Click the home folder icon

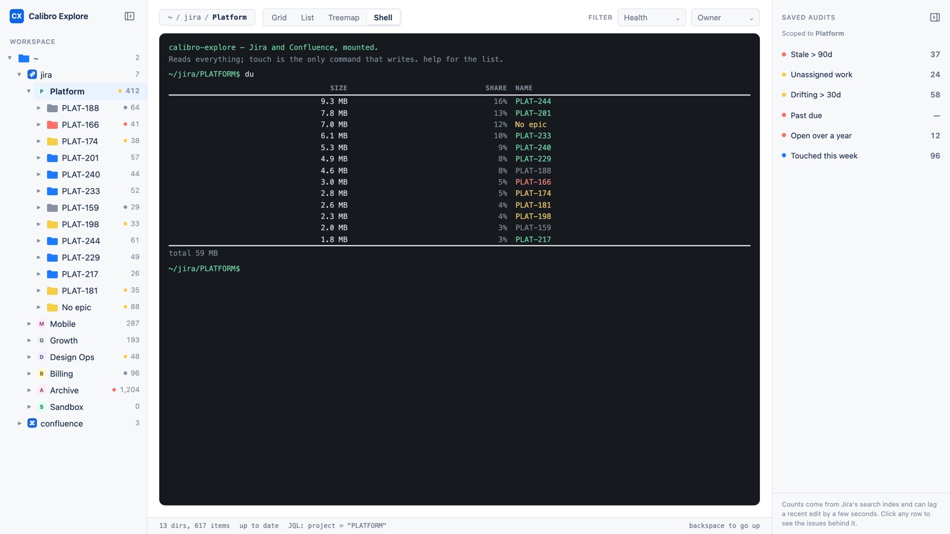(24, 58)
